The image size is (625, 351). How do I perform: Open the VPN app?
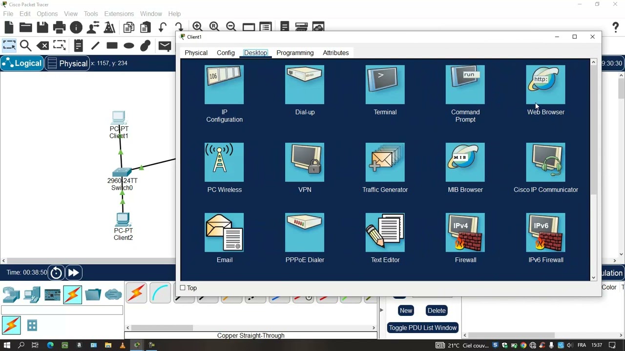(305, 168)
